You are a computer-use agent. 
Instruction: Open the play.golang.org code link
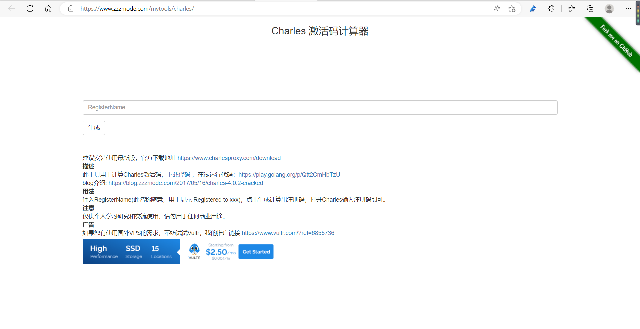tap(289, 175)
